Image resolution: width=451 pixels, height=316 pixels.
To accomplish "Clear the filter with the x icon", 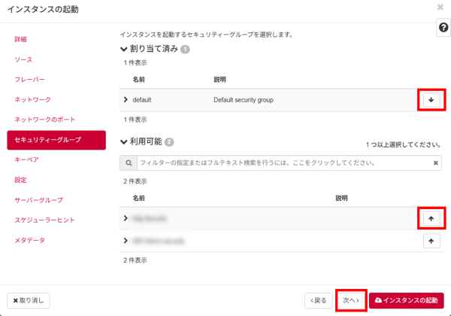I will tap(436, 163).
